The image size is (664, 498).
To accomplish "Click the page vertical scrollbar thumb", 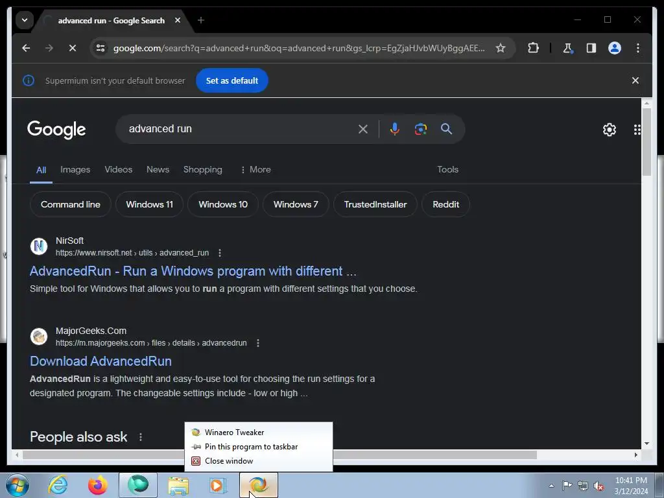I will click(646, 142).
